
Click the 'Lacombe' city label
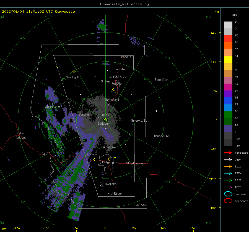point(120,69)
